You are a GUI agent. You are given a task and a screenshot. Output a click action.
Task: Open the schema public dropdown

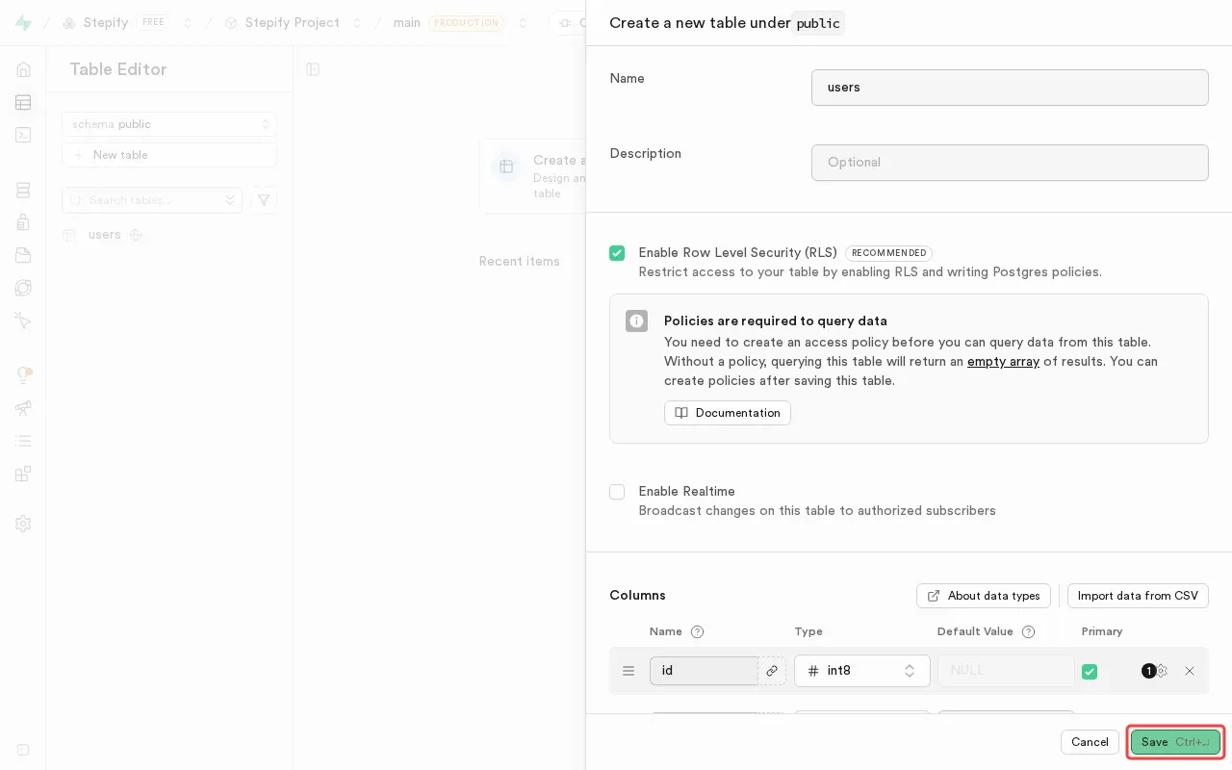(x=169, y=124)
